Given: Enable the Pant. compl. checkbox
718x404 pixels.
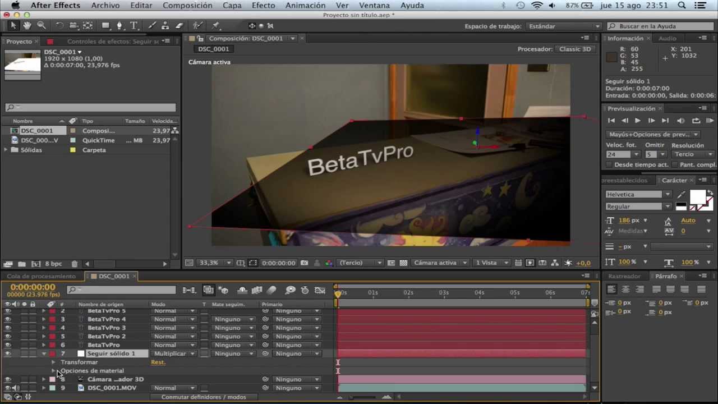Looking at the screenshot, I should coord(674,165).
